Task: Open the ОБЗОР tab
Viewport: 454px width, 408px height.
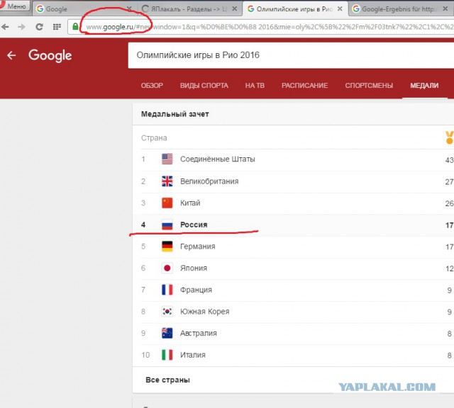Action: pos(152,86)
